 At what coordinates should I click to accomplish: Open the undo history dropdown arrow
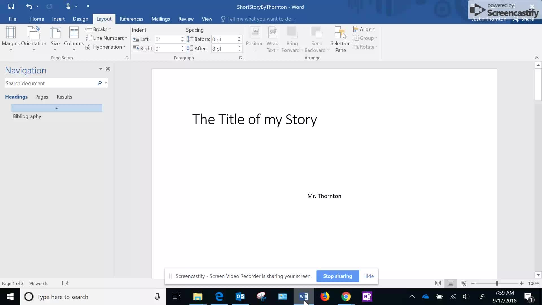coord(37,6)
